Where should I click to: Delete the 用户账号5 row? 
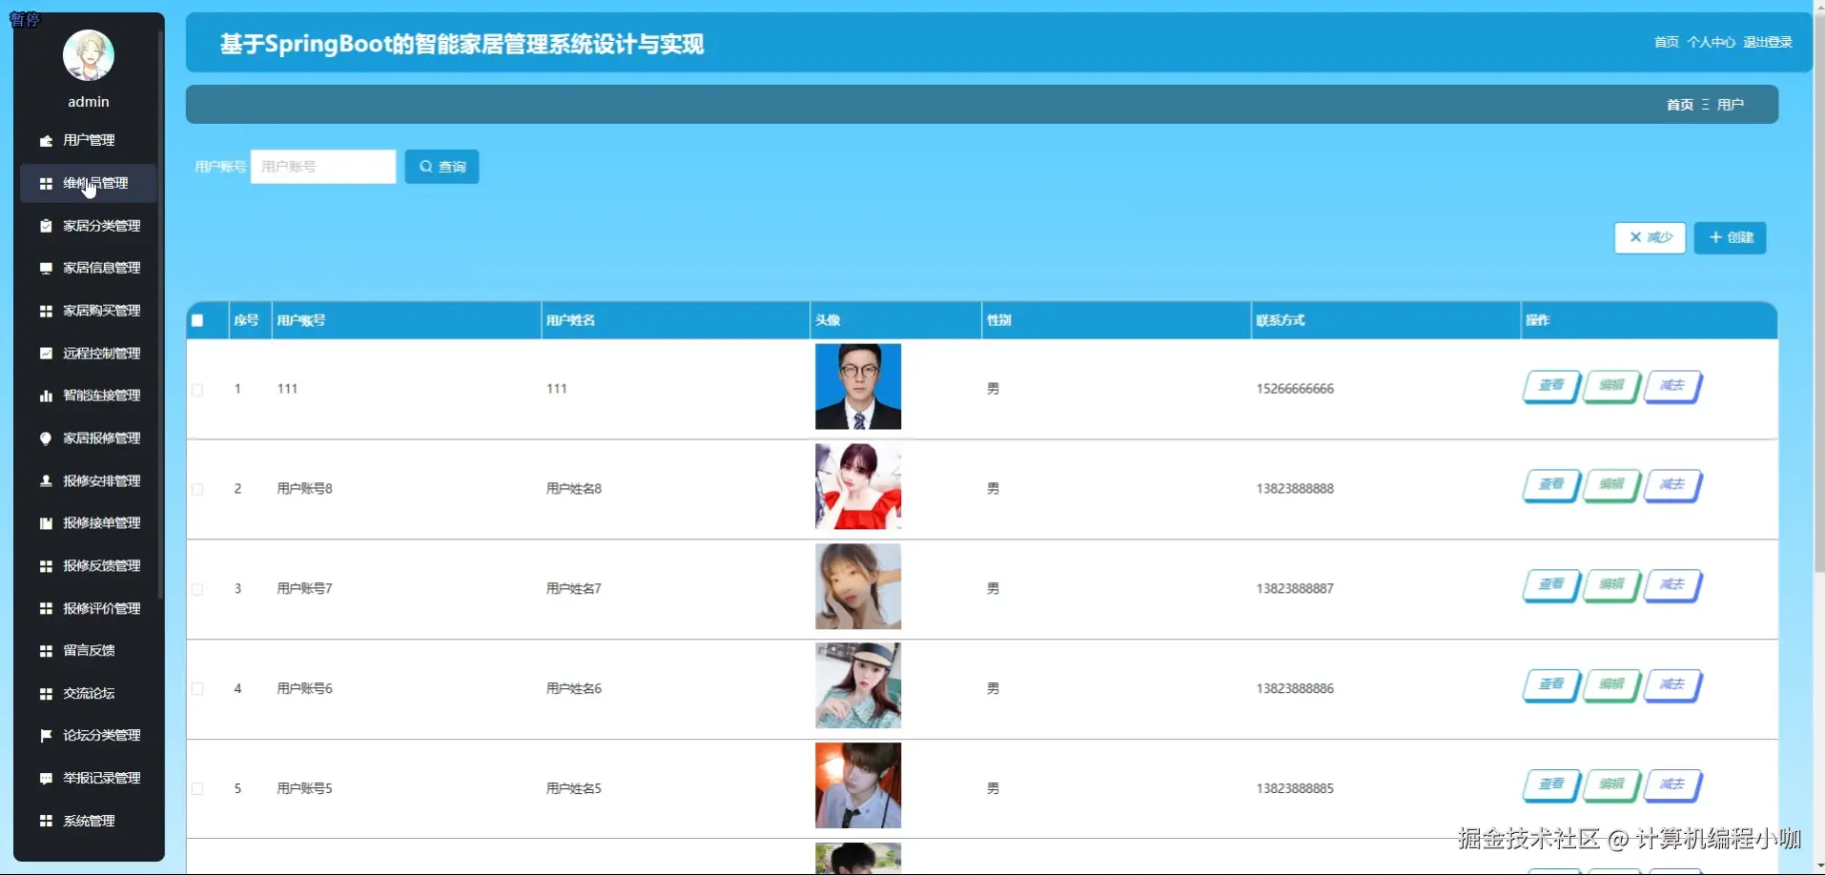(1672, 785)
